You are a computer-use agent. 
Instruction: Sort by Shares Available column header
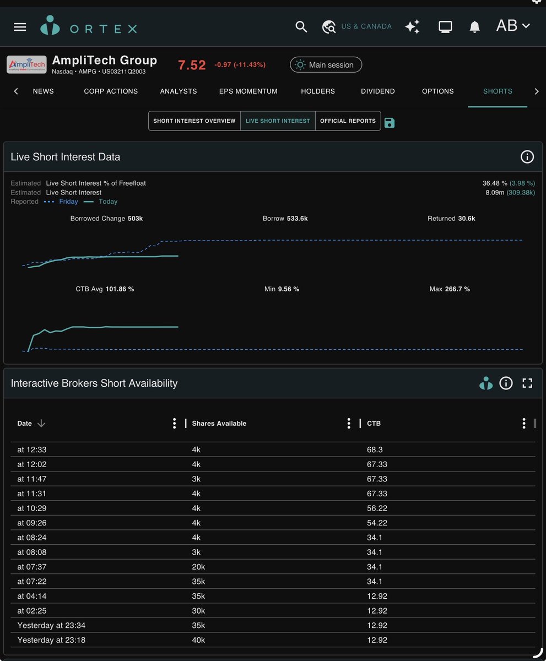point(219,424)
